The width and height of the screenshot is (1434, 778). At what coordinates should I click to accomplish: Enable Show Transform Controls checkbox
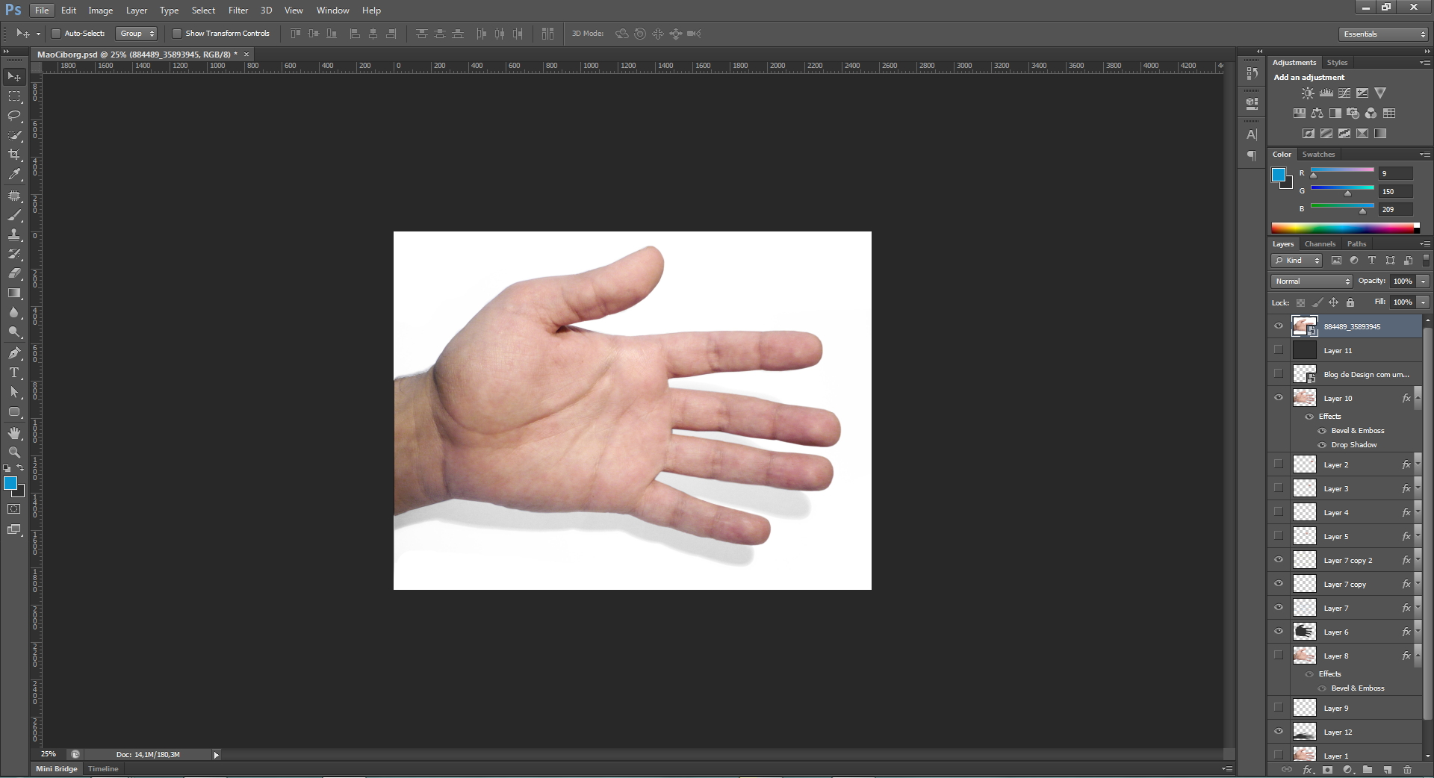(177, 34)
